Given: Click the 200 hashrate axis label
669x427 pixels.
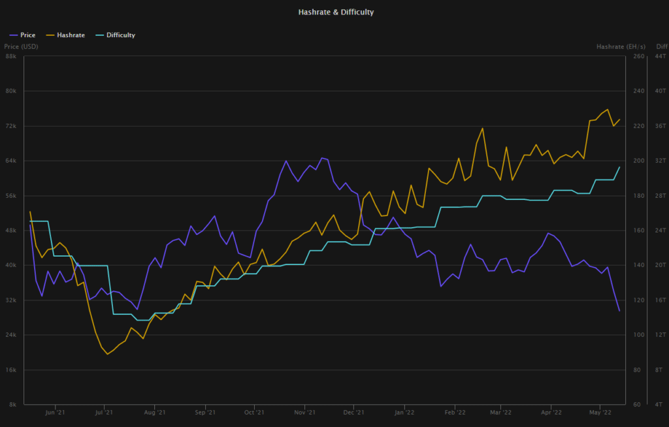Looking at the screenshot, I should coord(639,161).
